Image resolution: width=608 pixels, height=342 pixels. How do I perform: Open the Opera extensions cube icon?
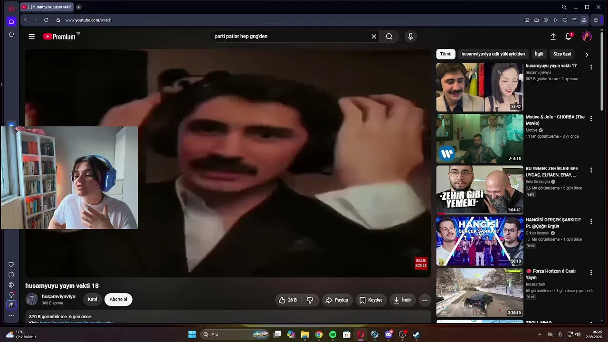596,20
